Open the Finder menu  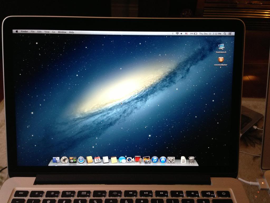[x=25, y=31]
